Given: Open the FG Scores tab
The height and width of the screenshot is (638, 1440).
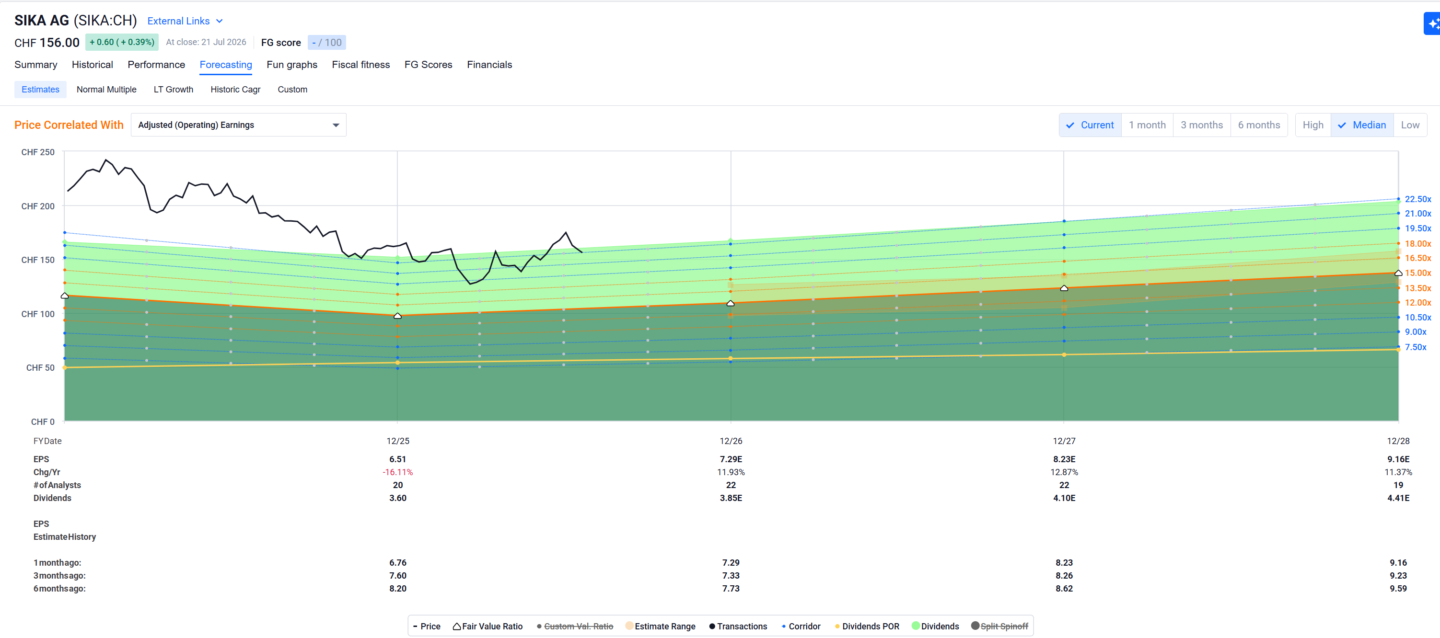Looking at the screenshot, I should 428,65.
